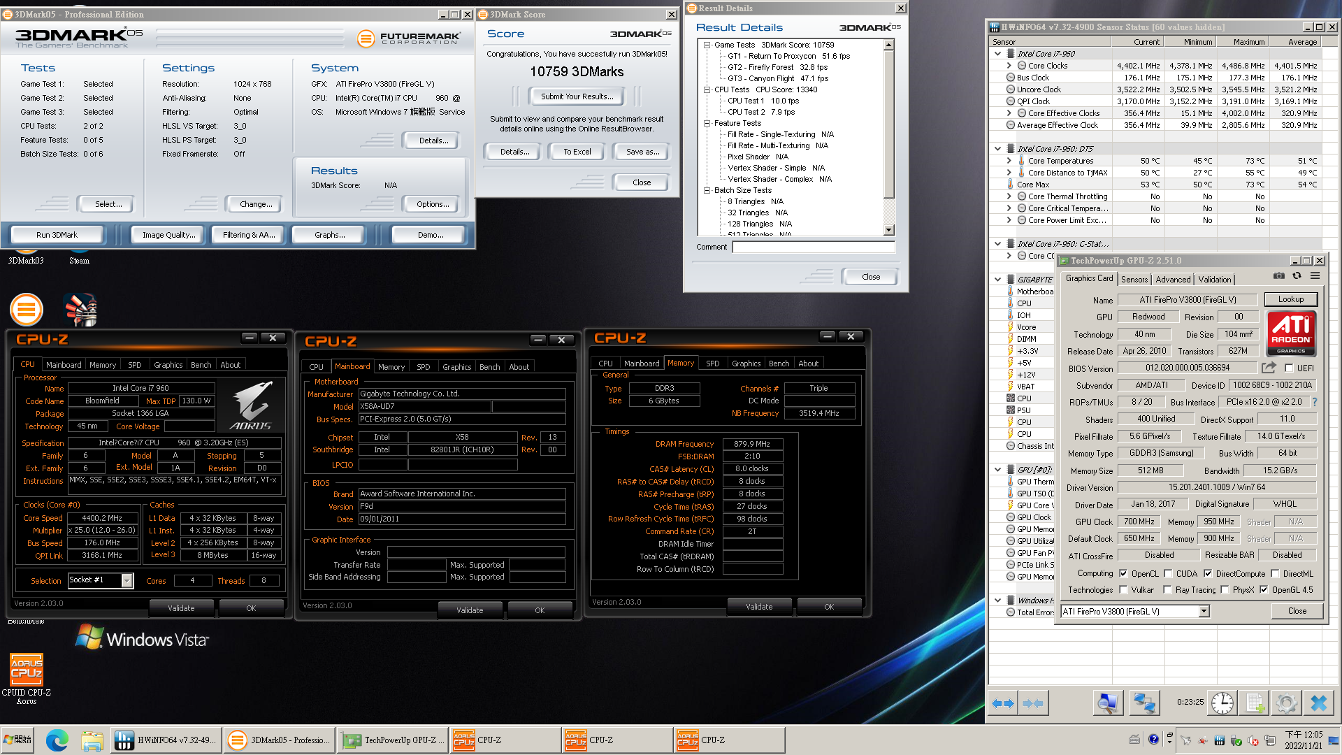Expand the Core Clocks row in HWiNFO

pyautogui.click(x=1009, y=66)
